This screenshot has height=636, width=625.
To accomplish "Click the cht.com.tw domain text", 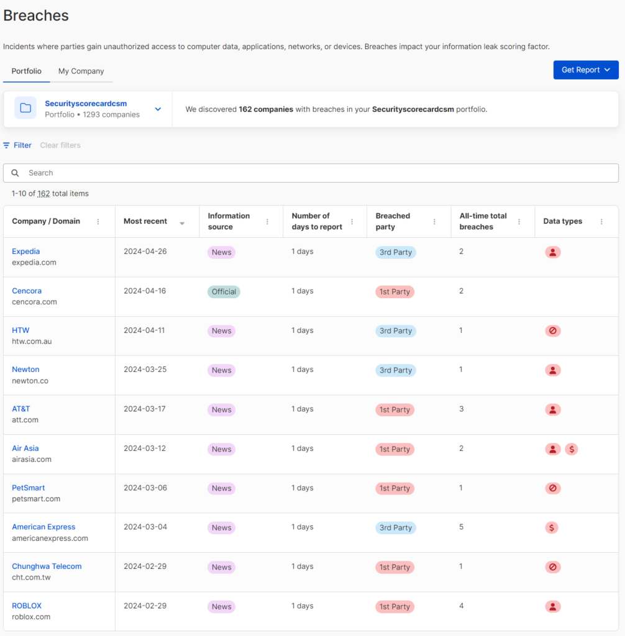I will coord(31,578).
